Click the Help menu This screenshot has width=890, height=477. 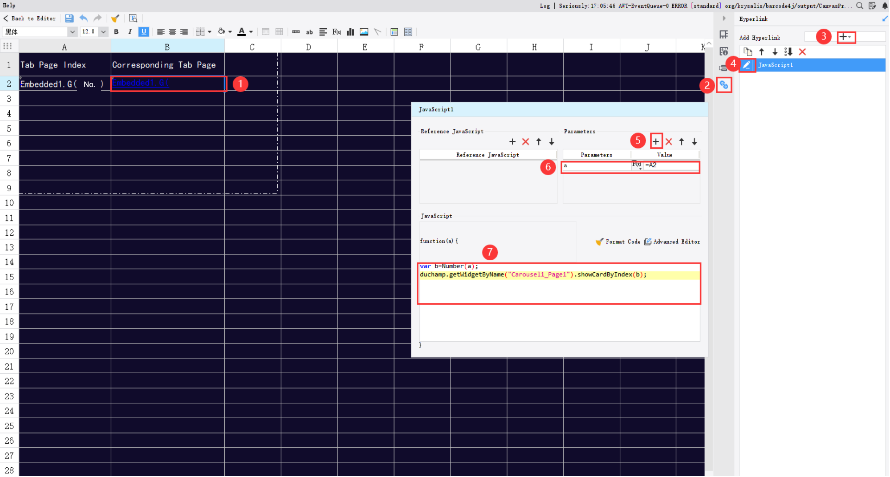[9, 6]
